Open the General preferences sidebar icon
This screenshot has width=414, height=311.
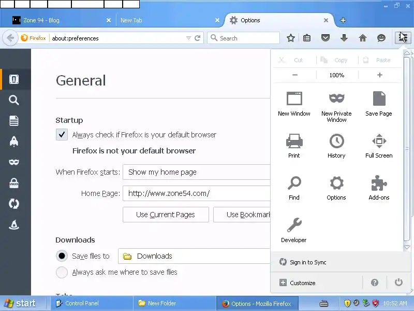[x=14, y=79]
